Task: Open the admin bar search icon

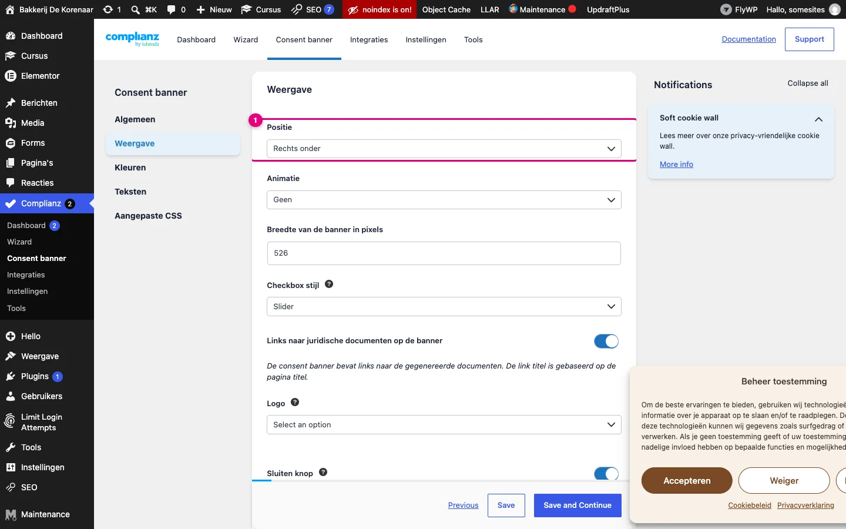Action: (x=135, y=9)
